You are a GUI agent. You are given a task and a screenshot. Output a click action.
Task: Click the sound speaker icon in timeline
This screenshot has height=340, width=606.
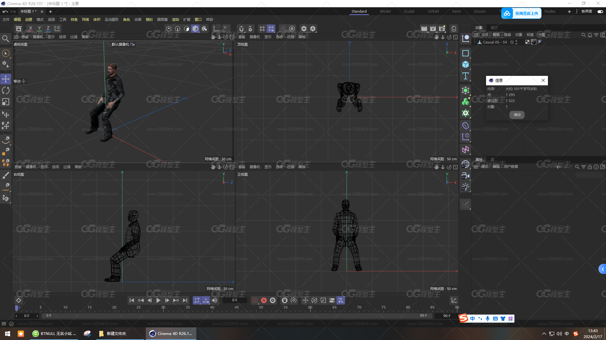point(215,300)
